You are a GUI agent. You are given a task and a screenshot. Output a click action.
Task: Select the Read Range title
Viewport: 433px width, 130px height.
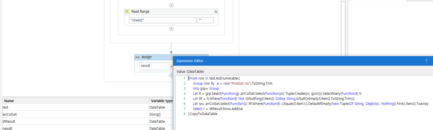click(x=140, y=12)
